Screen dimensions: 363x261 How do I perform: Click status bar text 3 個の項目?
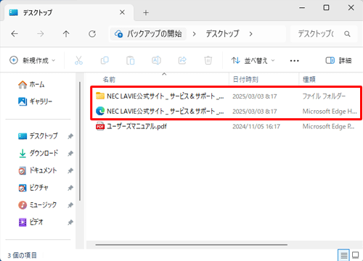[22, 255]
